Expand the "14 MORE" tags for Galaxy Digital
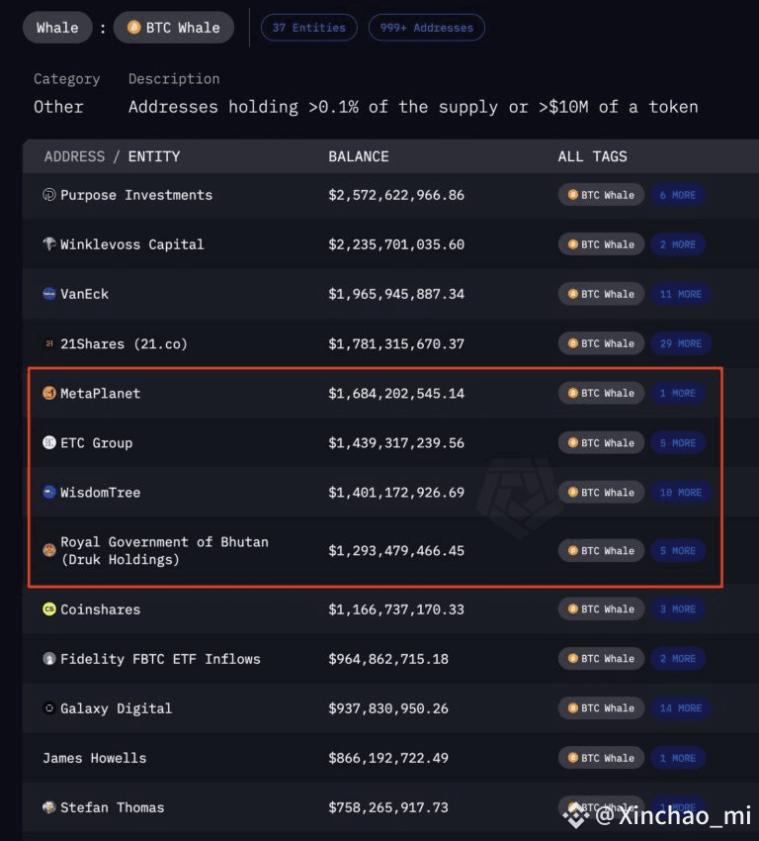 click(680, 708)
